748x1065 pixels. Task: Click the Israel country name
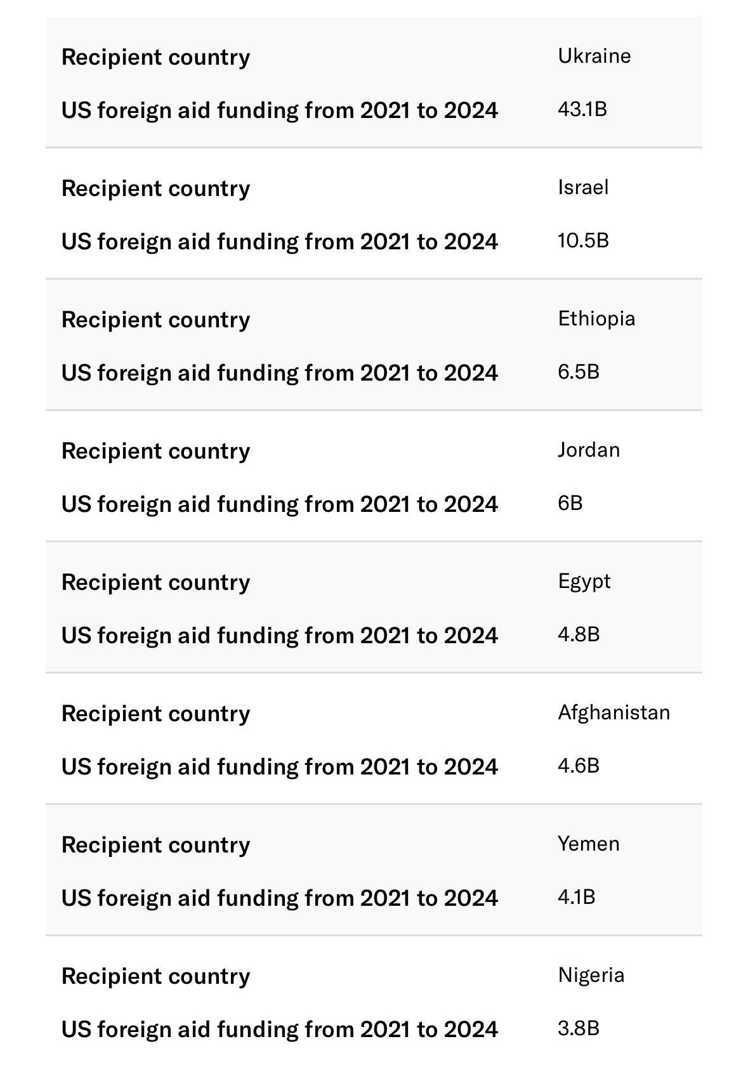point(583,187)
